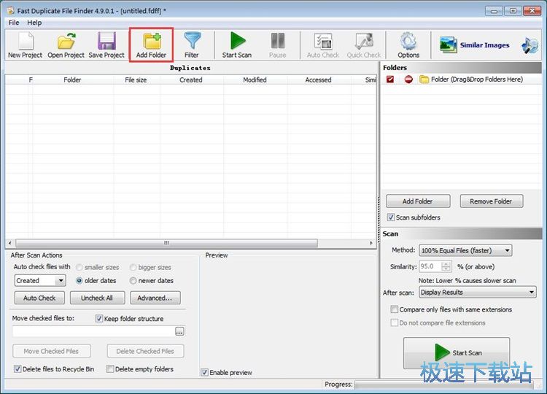Open the Help menu
Screen dimensions: 547x394
(34, 23)
